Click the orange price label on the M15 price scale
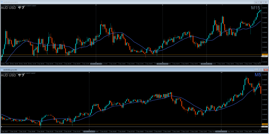 [x=264, y=55]
